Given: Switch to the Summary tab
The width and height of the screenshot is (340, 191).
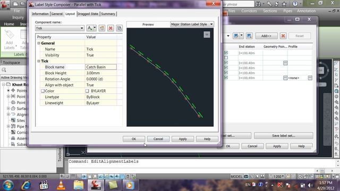Looking at the screenshot, I should pos(108,14).
